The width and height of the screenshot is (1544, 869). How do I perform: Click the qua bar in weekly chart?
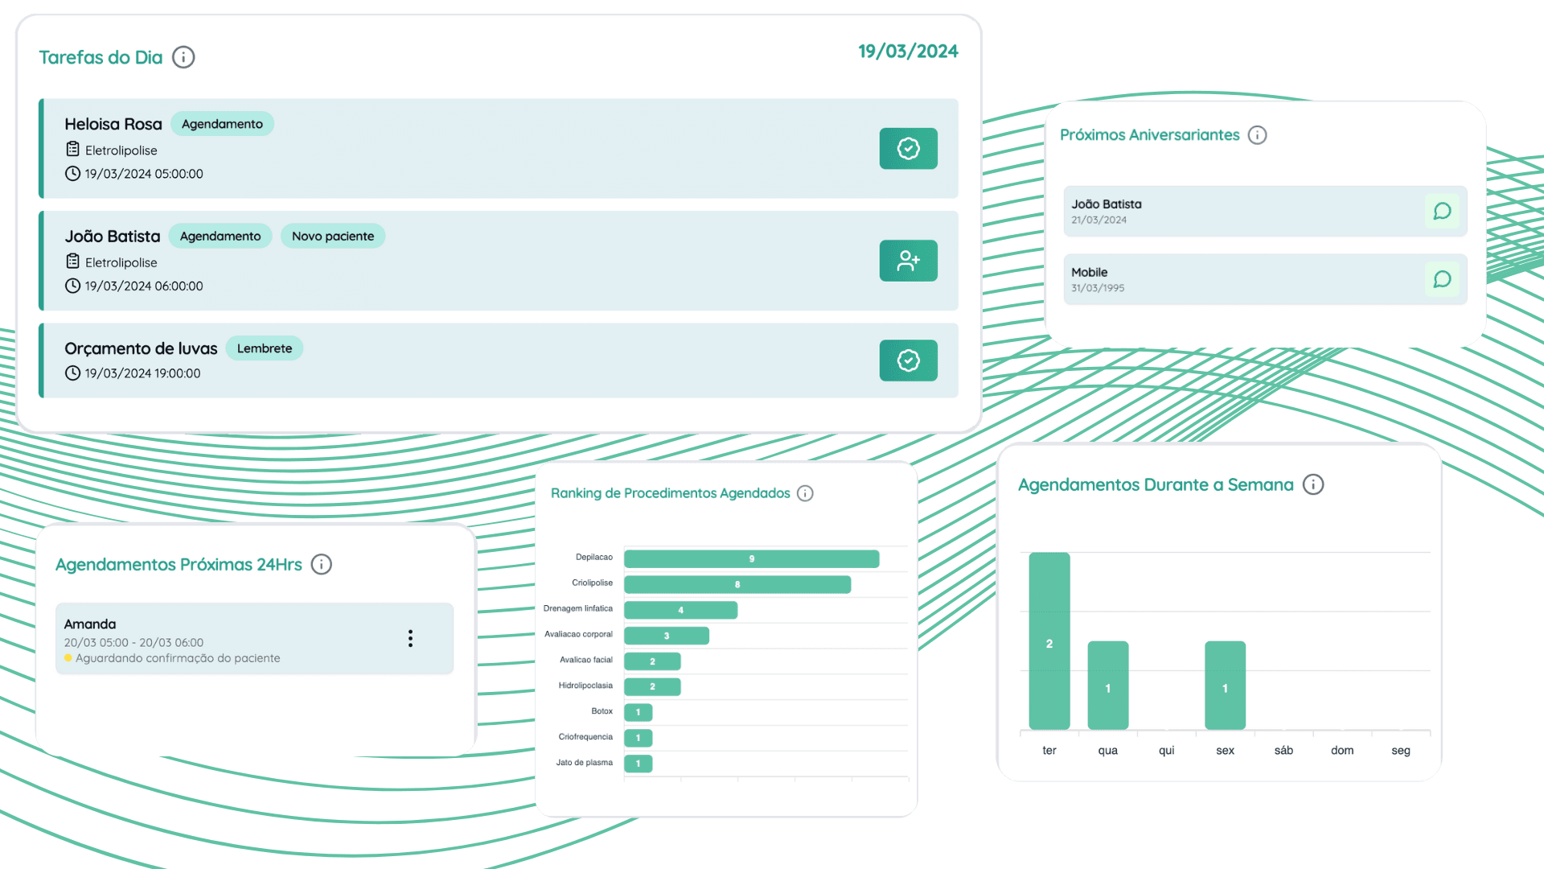[x=1107, y=686]
